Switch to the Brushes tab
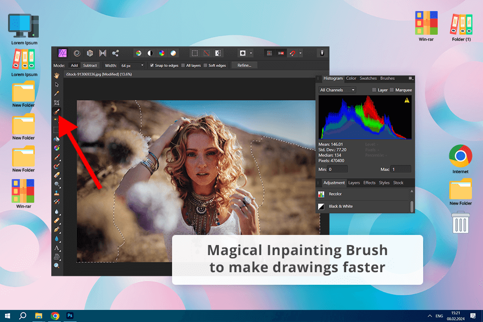483x322 pixels. 387,78
